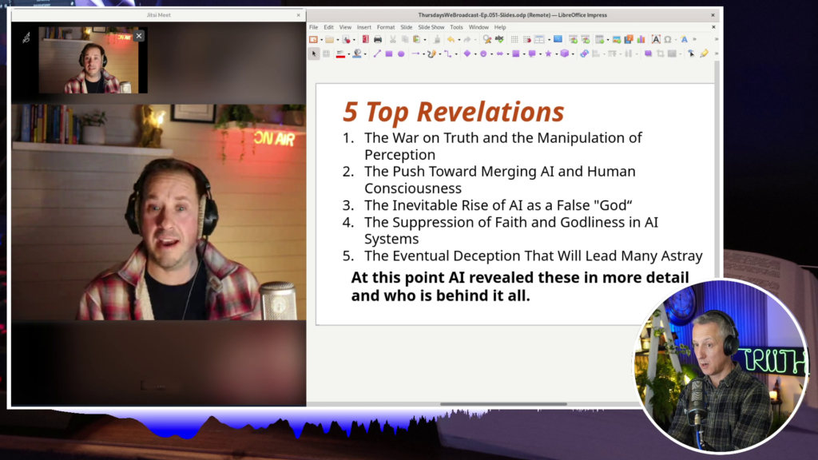818x460 pixels.
Task: Click the Undo arrow icon
Action: pos(451,39)
